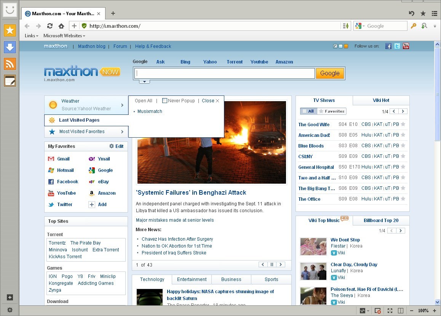441x316 pixels.
Task: Switch to the Entertainment news tab
Action: coord(192,279)
